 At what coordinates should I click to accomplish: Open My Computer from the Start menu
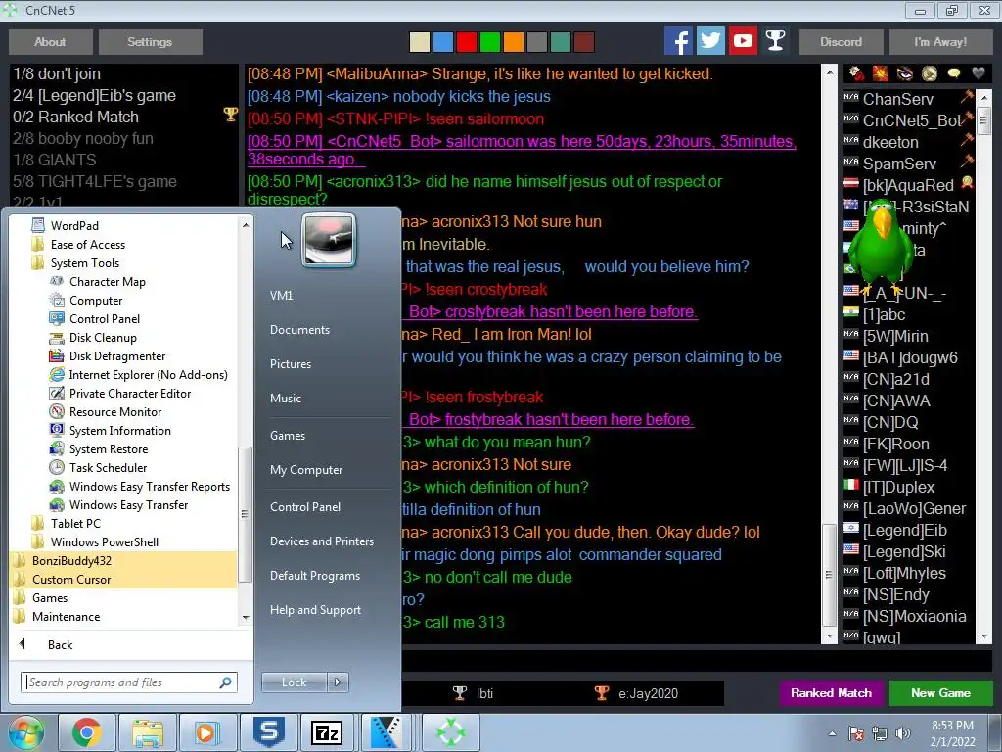[x=306, y=470]
